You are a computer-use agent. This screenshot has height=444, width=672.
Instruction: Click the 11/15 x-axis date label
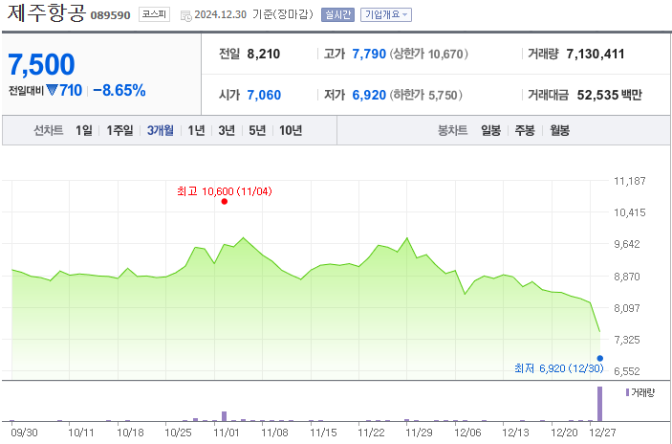[323, 433]
